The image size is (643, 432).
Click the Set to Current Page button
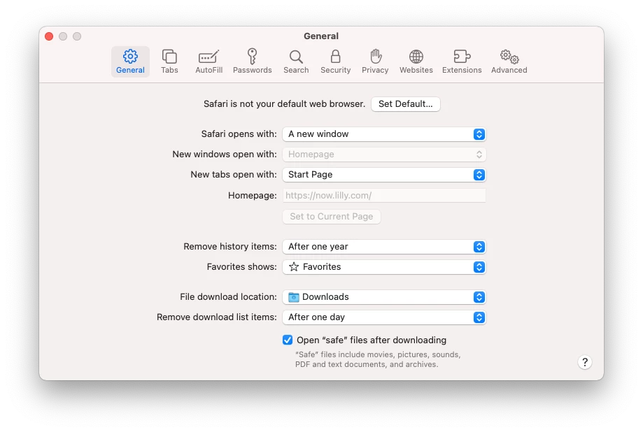click(332, 217)
